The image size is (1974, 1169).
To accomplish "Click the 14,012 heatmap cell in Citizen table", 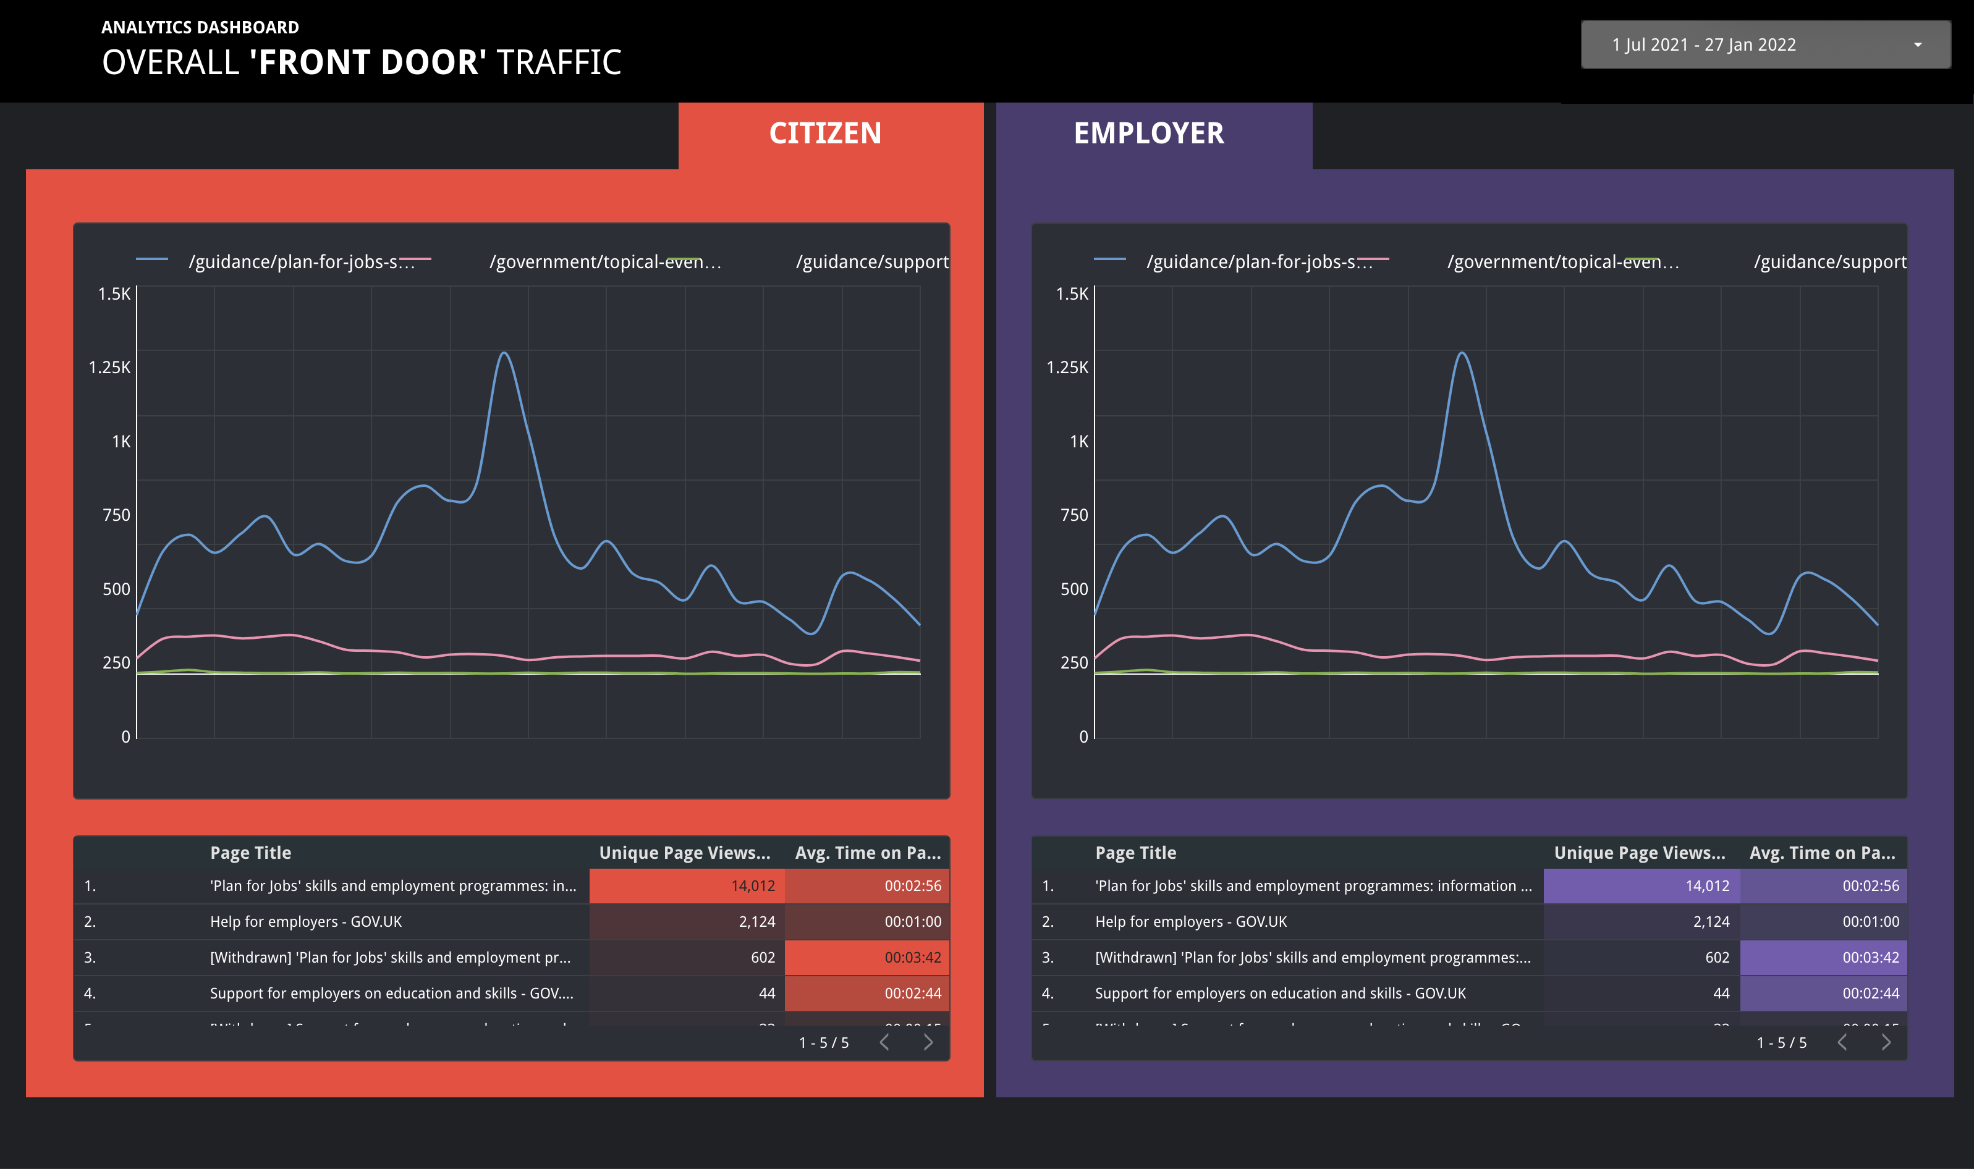I will tap(687, 885).
